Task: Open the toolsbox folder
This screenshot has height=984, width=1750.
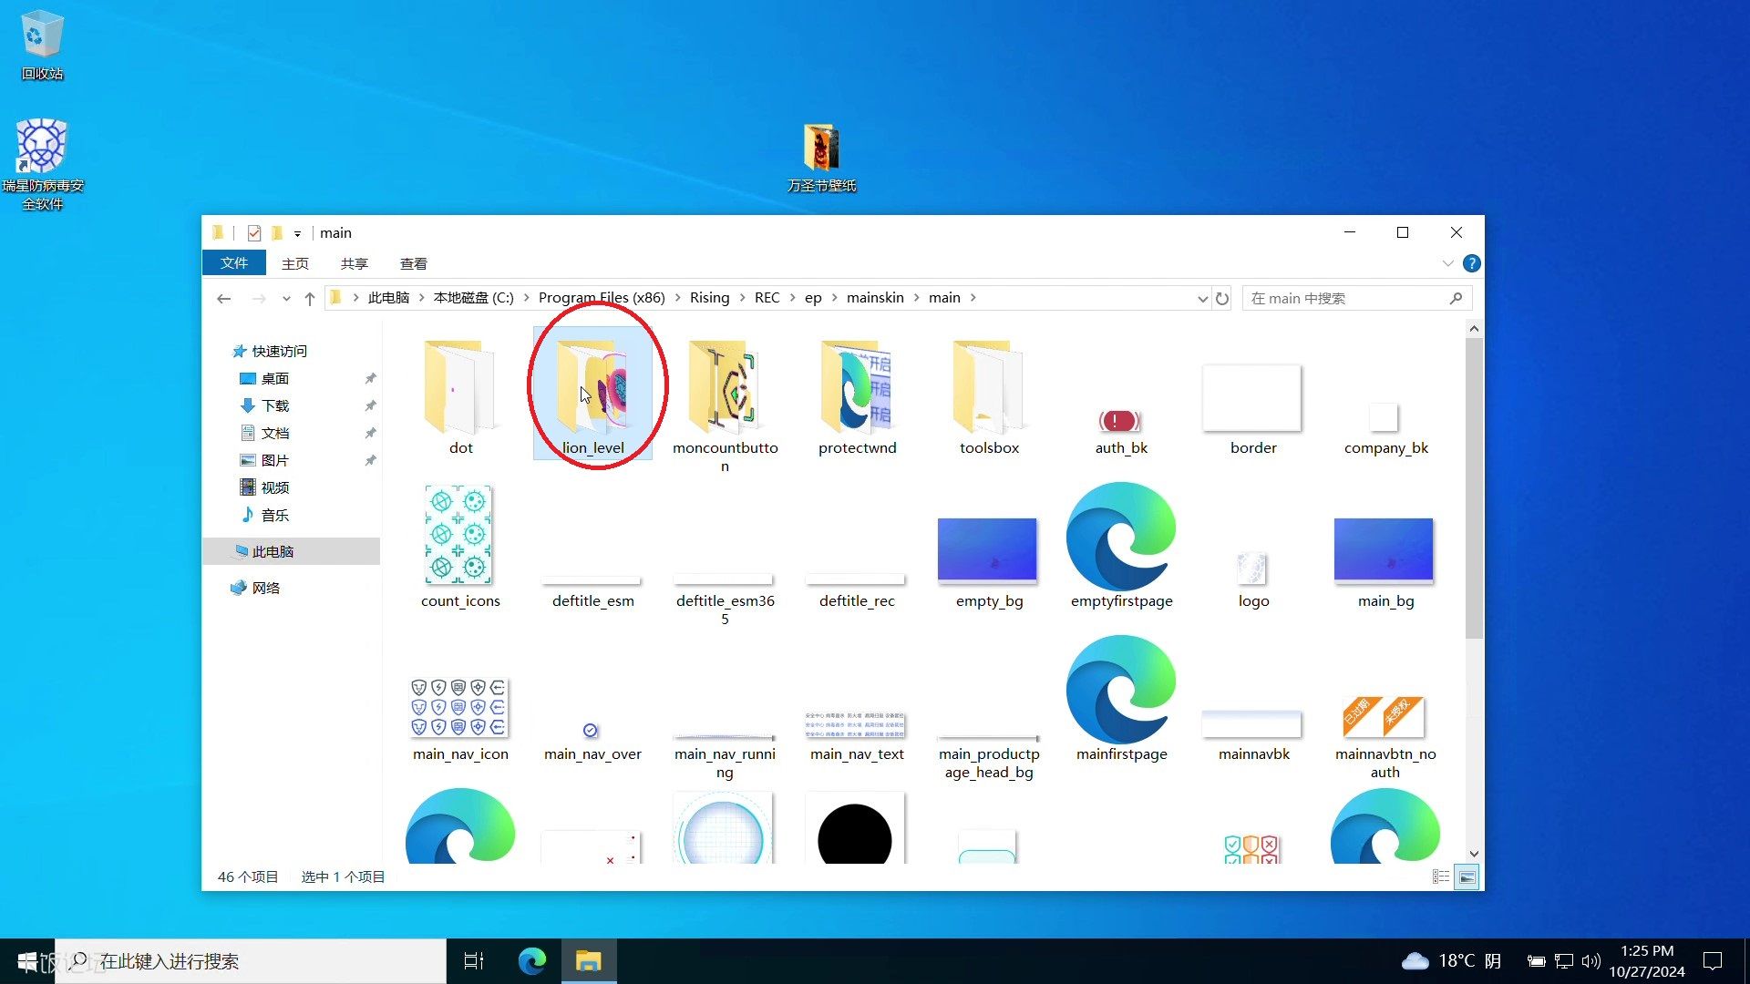Action: (989, 395)
